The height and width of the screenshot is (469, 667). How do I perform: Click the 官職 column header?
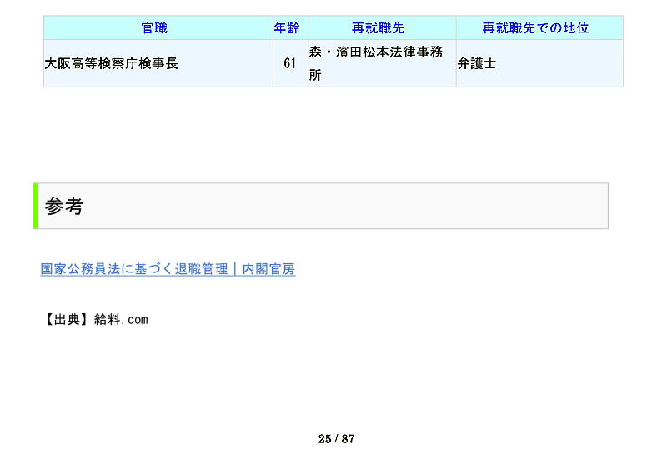(154, 27)
